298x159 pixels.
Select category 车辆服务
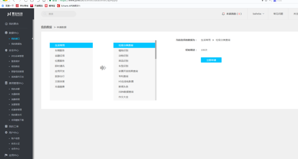tap(71, 50)
